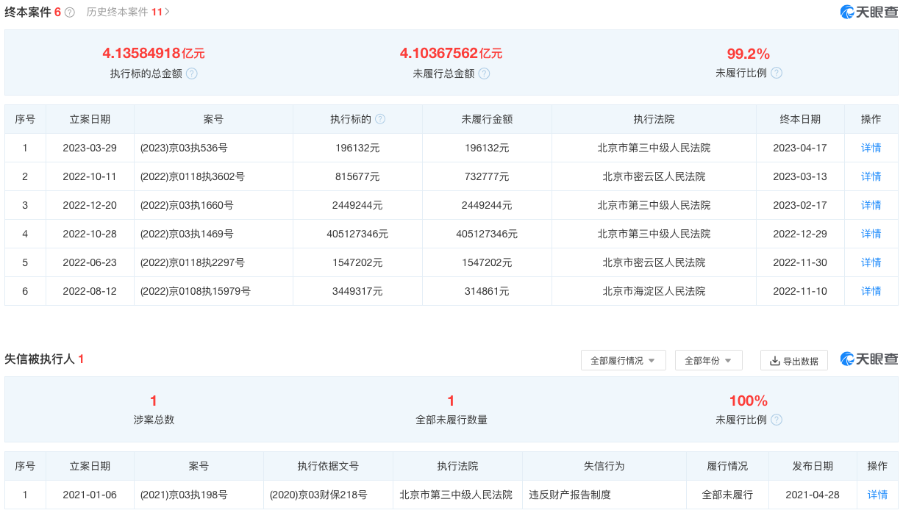This screenshot has width=903, height=513.
Task: Click 天眼查 logo in 失信被执行人 section
Action: pyautogui.click(x=869, y=359)
